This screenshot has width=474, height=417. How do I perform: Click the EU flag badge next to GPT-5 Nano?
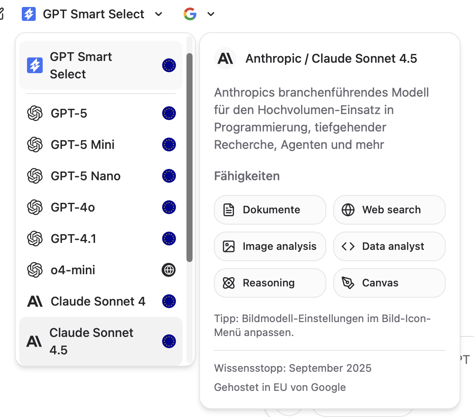tap(169, 176)
